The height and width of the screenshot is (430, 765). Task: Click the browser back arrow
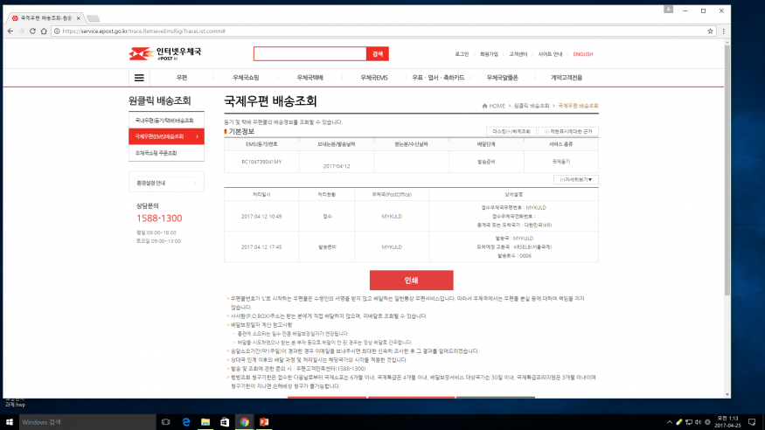pos(10,31)
